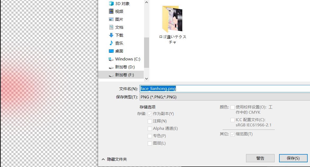Open the ロゴ違いテクスチャ folder thumbnail

(x=173, y=19)
